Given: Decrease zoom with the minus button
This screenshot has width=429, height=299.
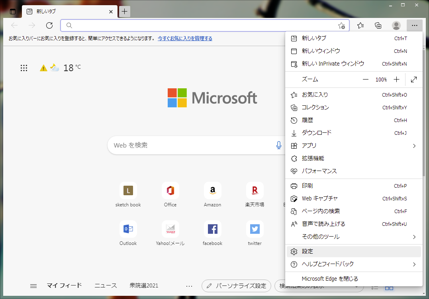Looking at the screenshot, I should 366,80.
